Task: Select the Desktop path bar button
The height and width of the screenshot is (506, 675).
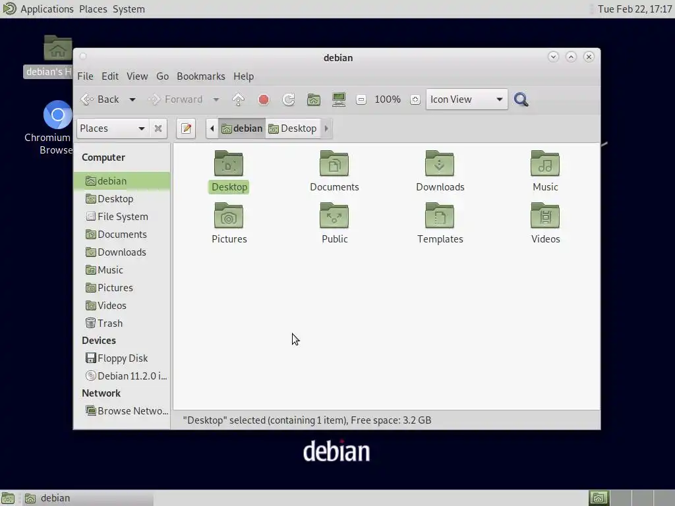Action: (x=293, y=128)
